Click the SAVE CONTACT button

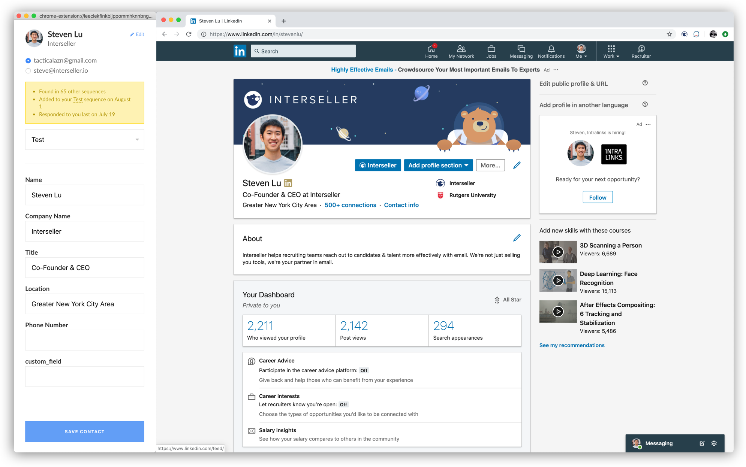click(x=85, y=431)
